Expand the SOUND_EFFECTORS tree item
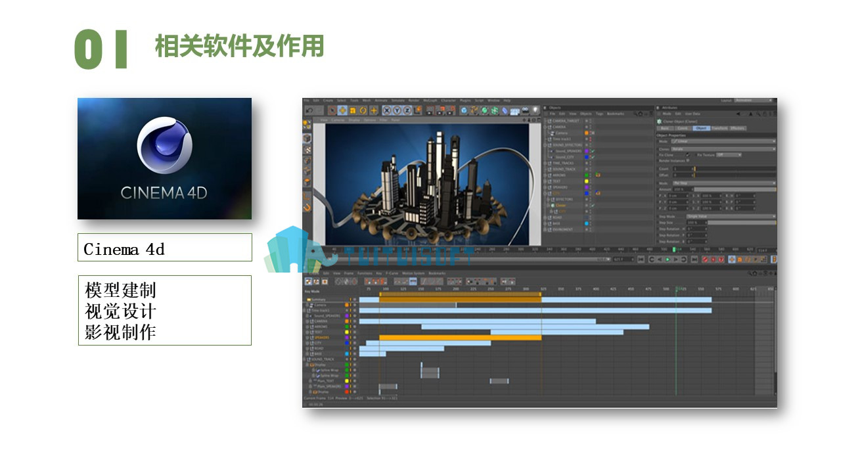Image resolution: width=841 pixels, height=473 pixels. pyautogui.click(x=545, y=145)
